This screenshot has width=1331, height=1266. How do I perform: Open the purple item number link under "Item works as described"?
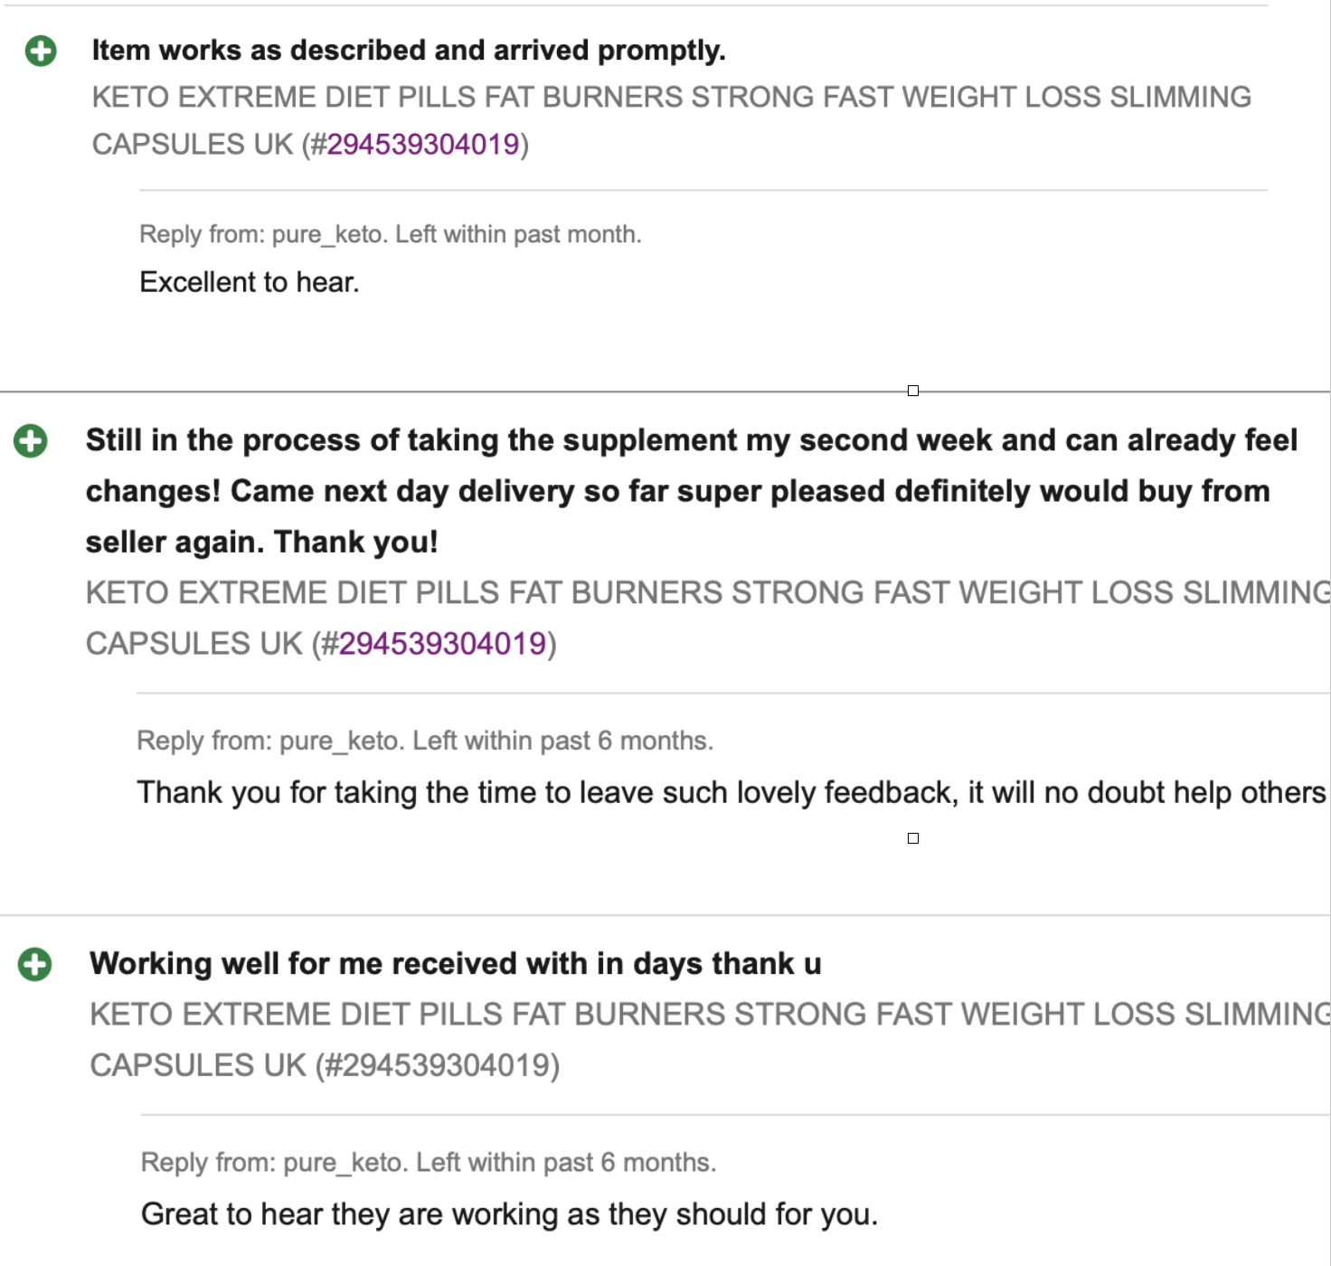click(x=422, y=145)
